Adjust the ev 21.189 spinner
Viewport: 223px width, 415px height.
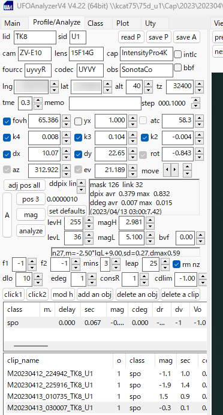coord(133,171)
